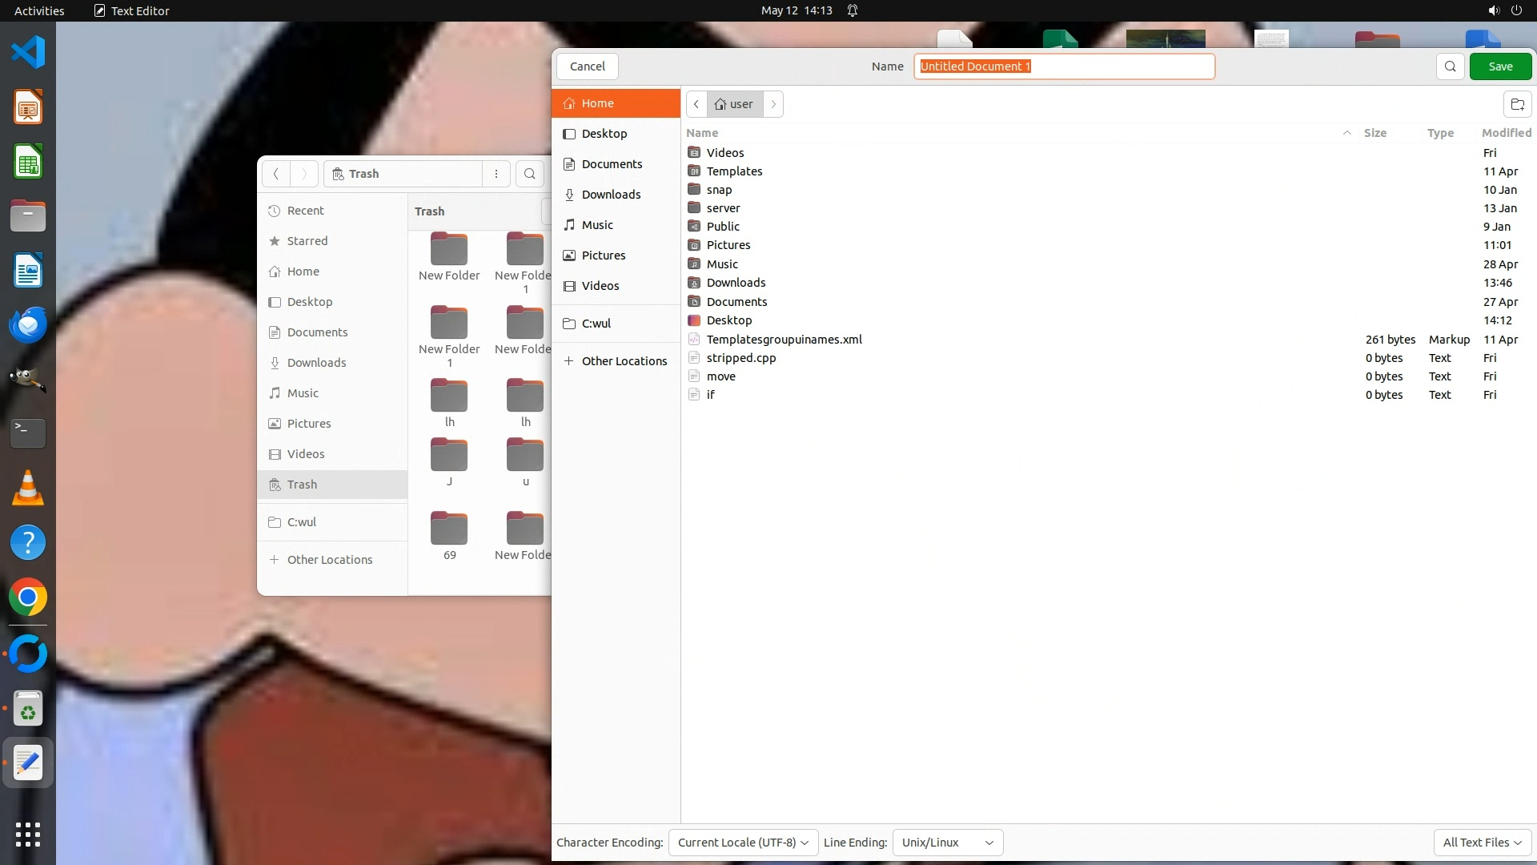Image resolution: width=1537 pixels, height=865 pixels.
Task: Open VLC media player from dock
Action: point(28,488)
